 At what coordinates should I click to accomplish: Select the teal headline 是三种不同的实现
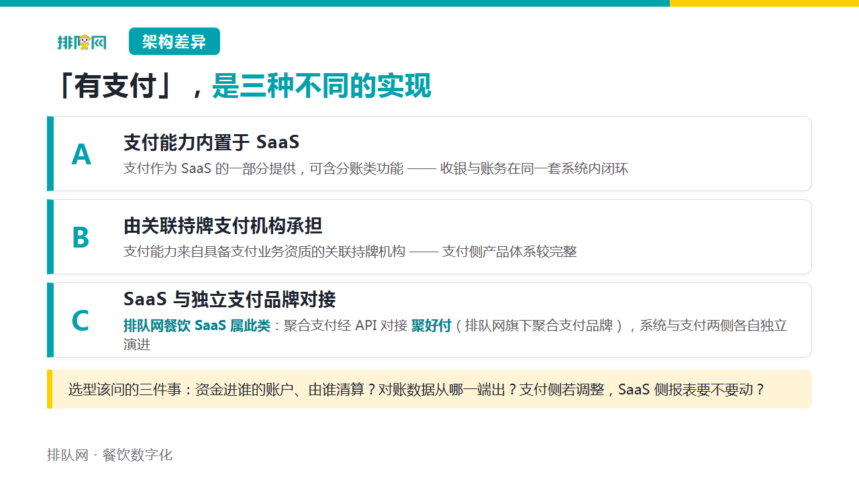tap(321, 86)
